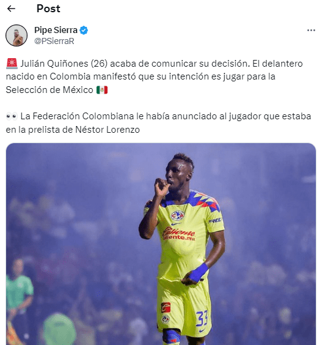Click the blurred green-shirt person in photo
The width and height of the screenshot is (325, 345).
pyautogui.click(x=20, y=292)
